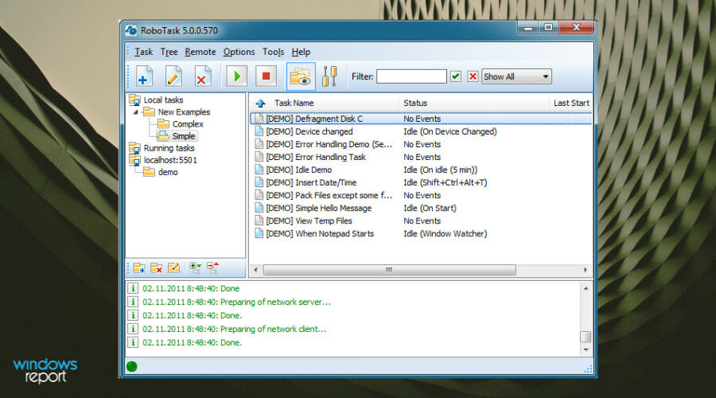Open the Options menu

pos(239,52)
